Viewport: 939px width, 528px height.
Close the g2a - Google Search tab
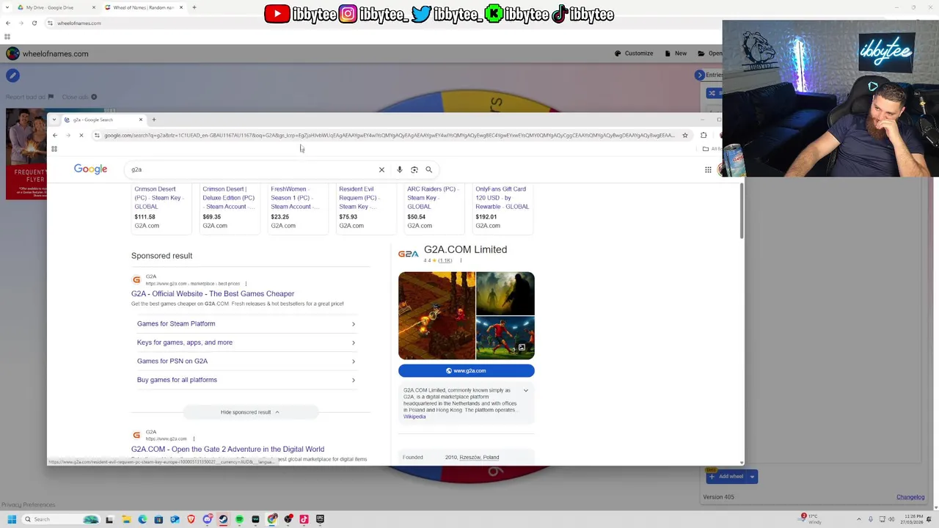pos(141,120)
